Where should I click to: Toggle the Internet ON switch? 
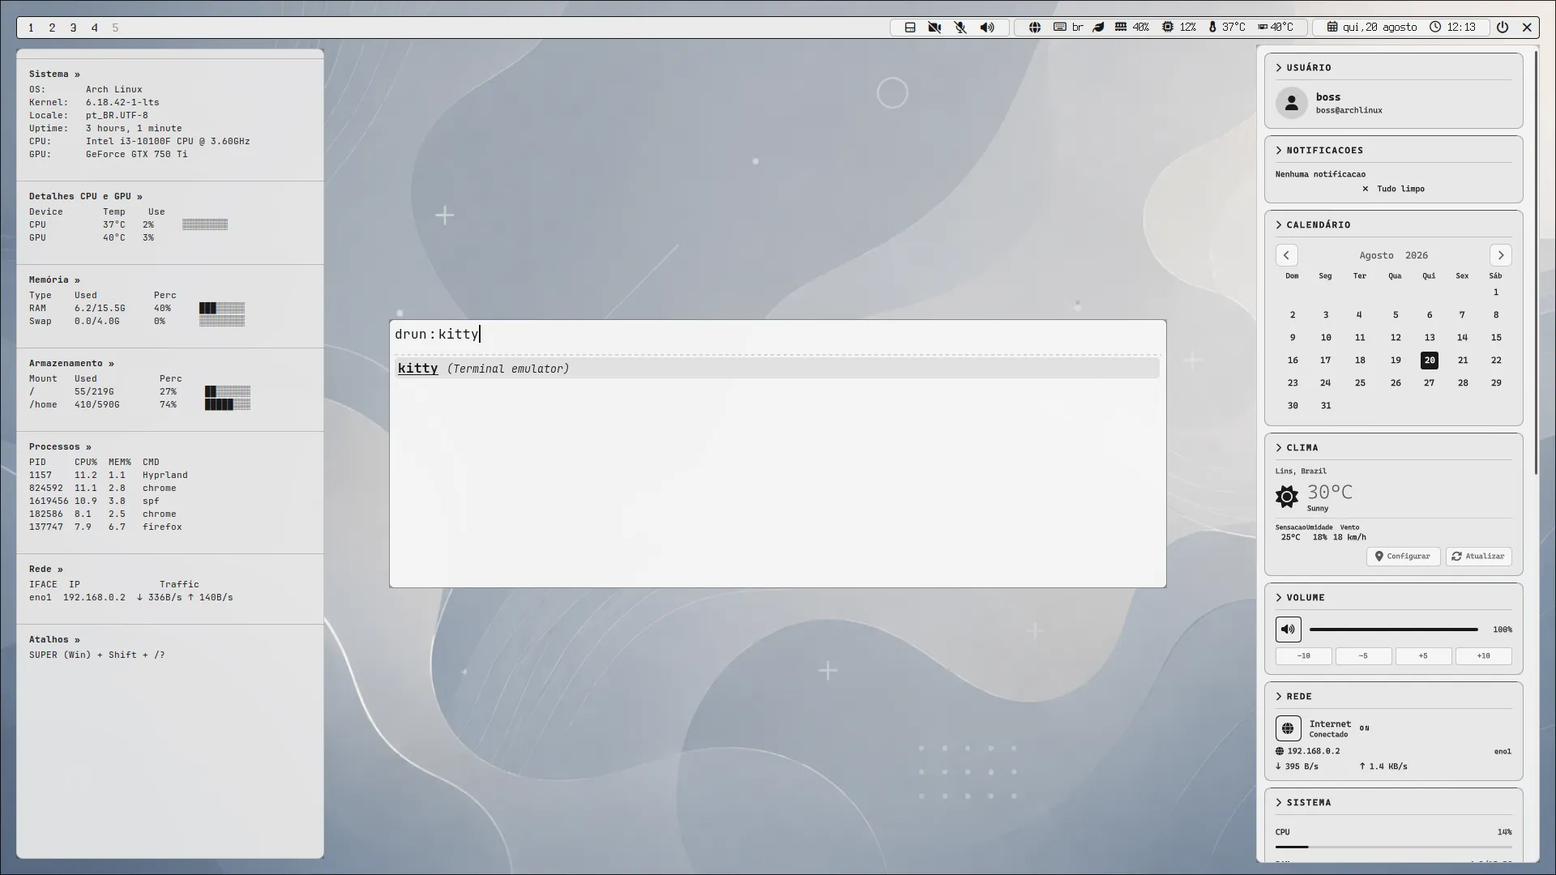tap(1365, 728)
